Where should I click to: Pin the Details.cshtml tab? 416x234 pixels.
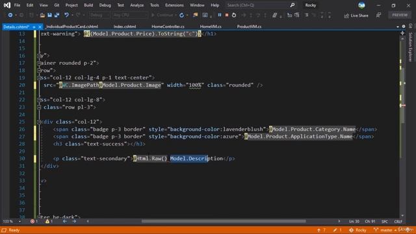tap(34, 27)
